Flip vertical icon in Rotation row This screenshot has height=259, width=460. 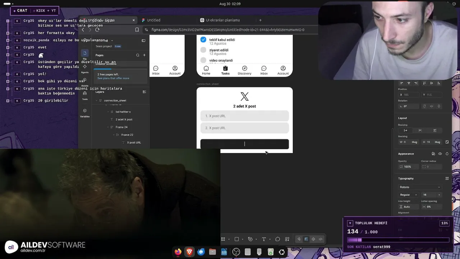tap(439, 106)
